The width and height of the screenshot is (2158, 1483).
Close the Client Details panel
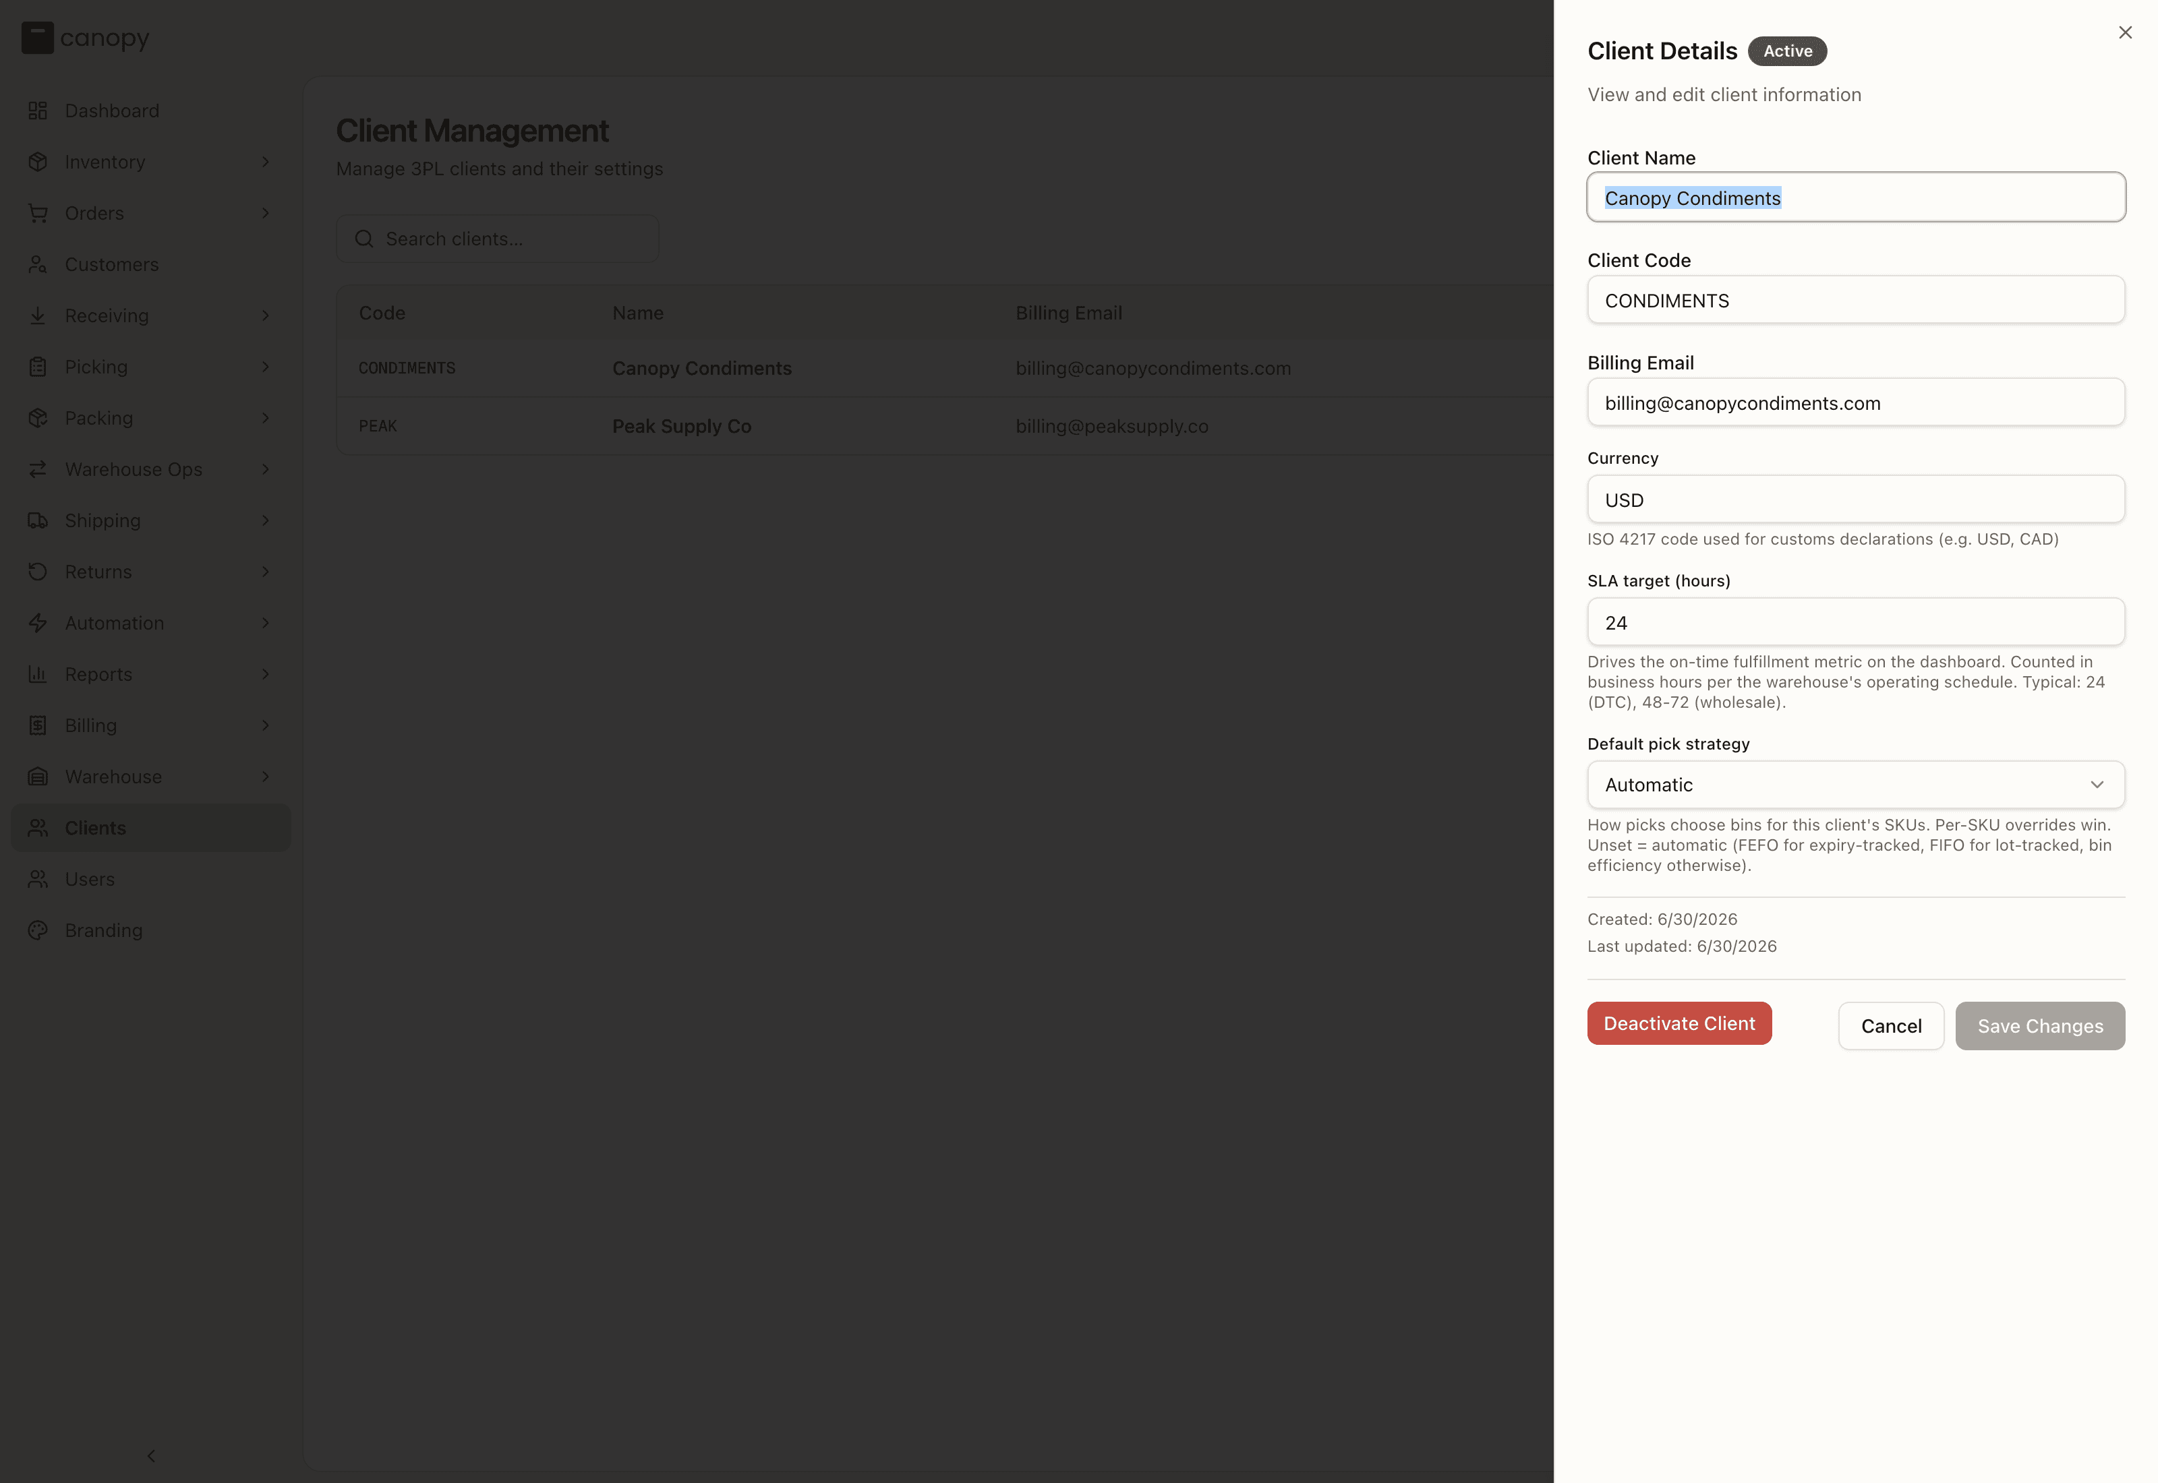point(2124,32)
